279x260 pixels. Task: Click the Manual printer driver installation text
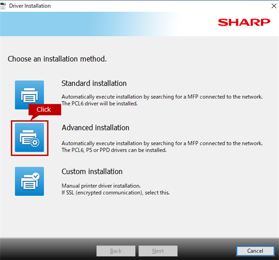[101, 186]
